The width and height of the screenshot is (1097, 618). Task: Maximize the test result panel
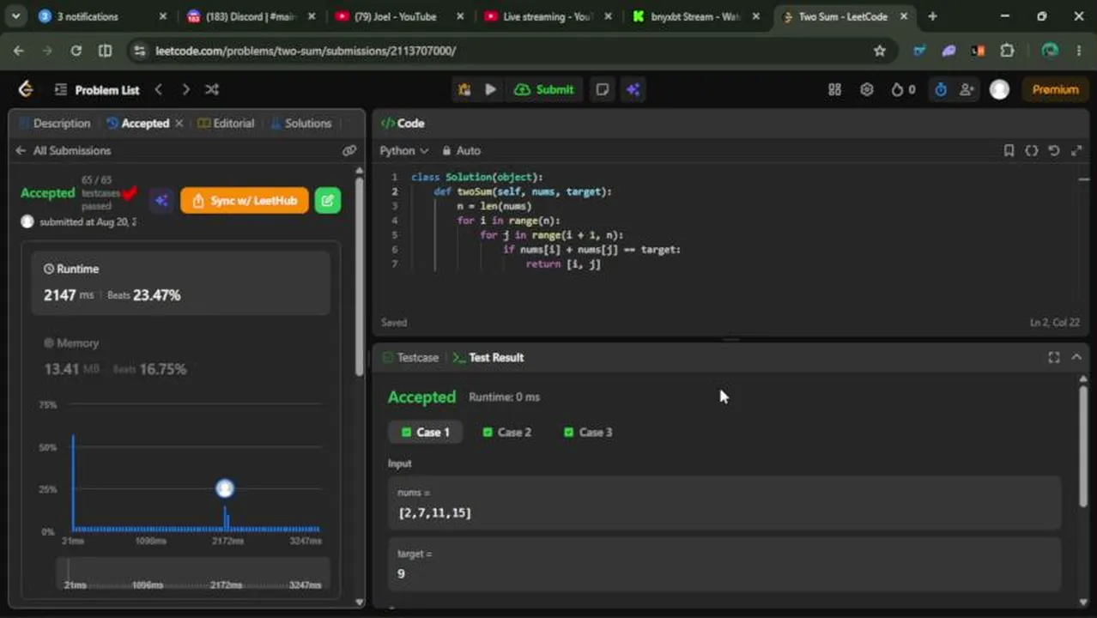click(x=1053, y=357)
